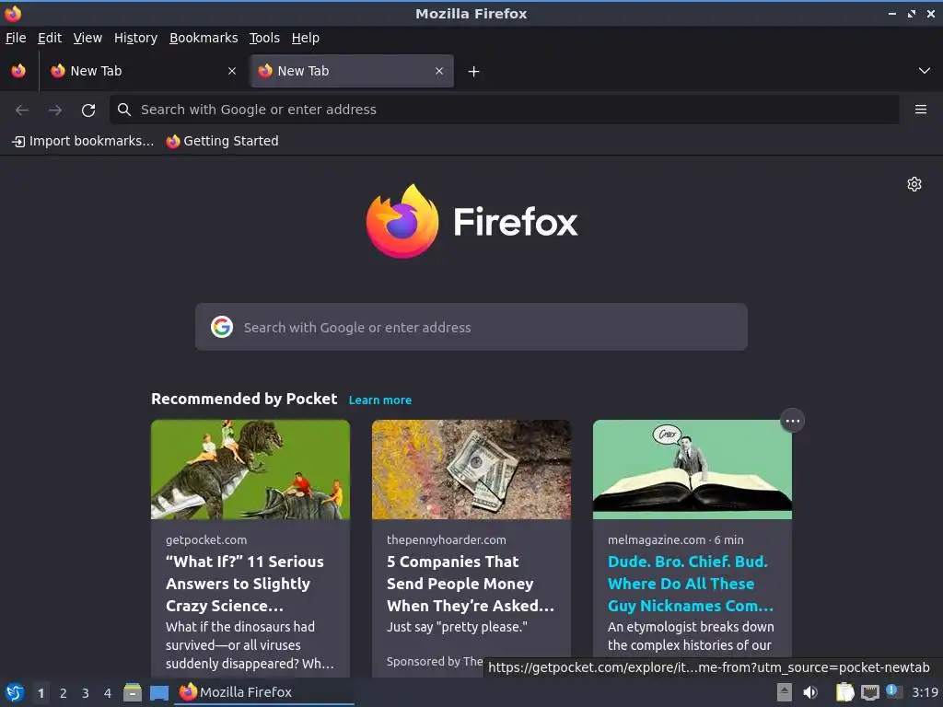Screen dimensions: 943x707
Task: Click the magnifier icon in address bar
Action: pyautogui.click(x=124, y=110)
